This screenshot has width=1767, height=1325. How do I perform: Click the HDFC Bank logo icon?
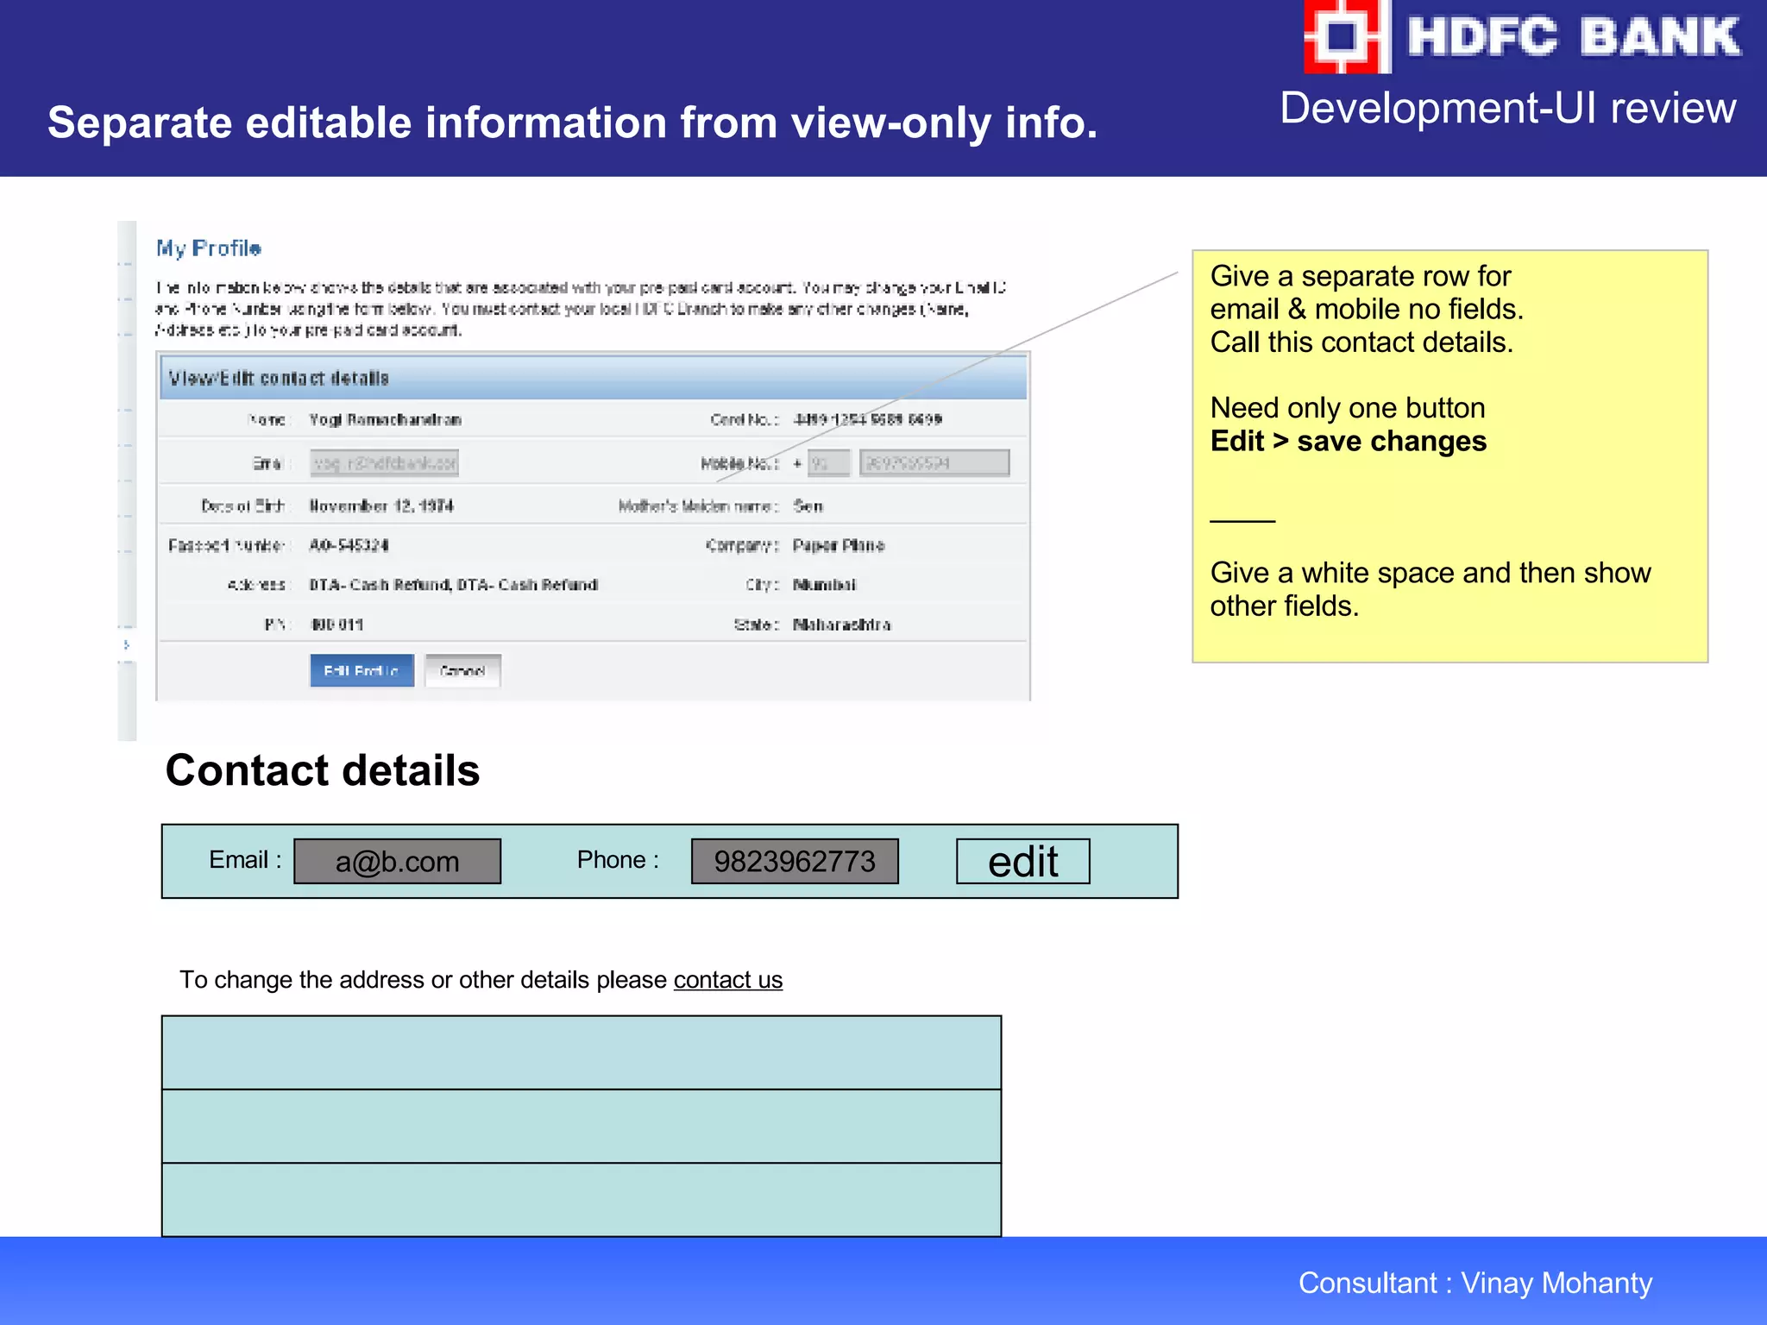[1347, 36]
